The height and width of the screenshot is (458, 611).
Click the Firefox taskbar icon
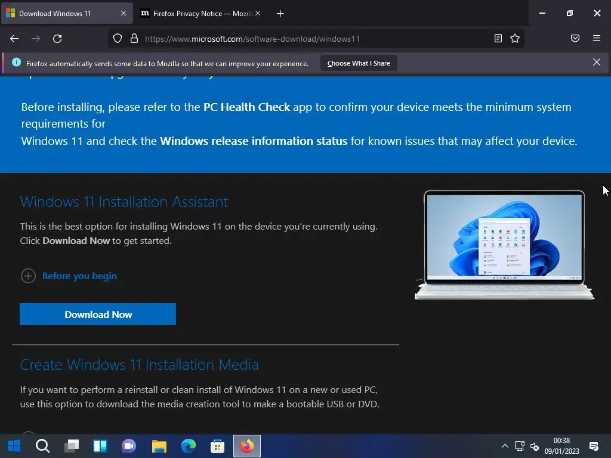click(246, 446)
